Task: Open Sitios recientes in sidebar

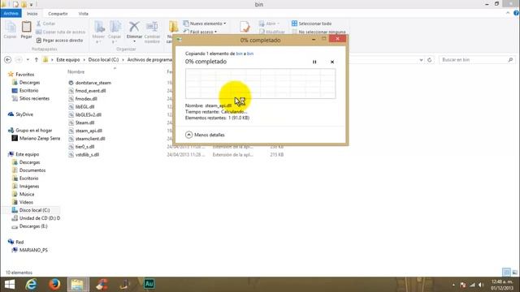Action: click(31, 98)
